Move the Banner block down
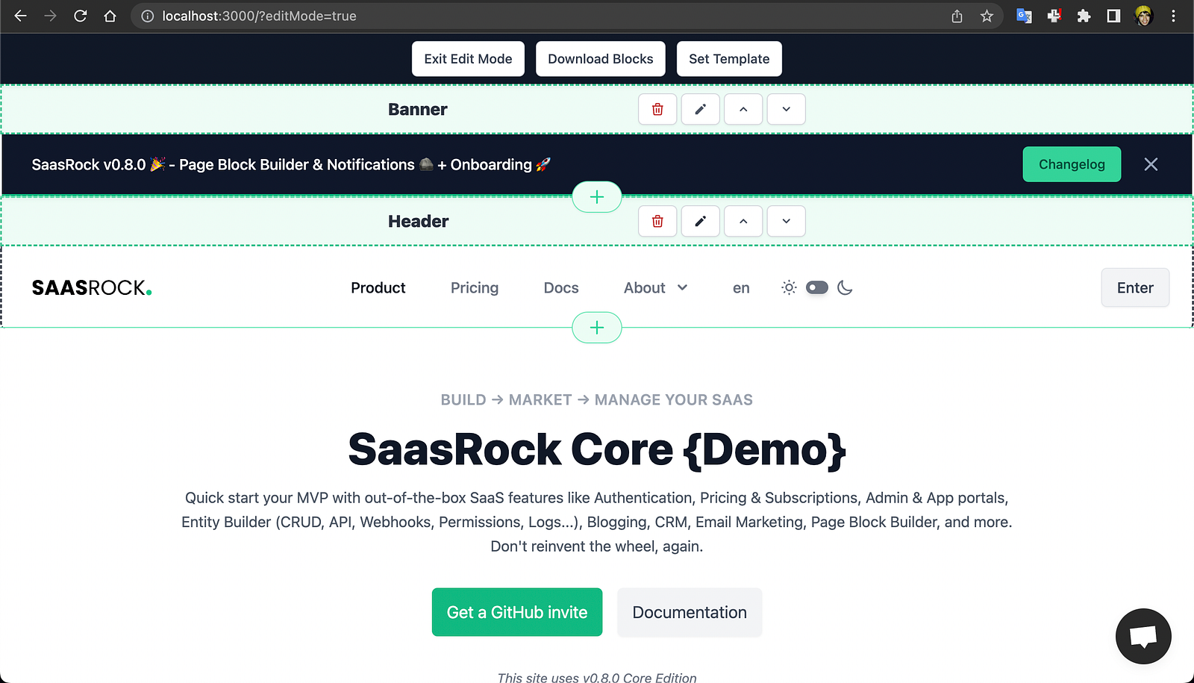The height and width of the screenshot is (683, 1194). pos(786,109)
